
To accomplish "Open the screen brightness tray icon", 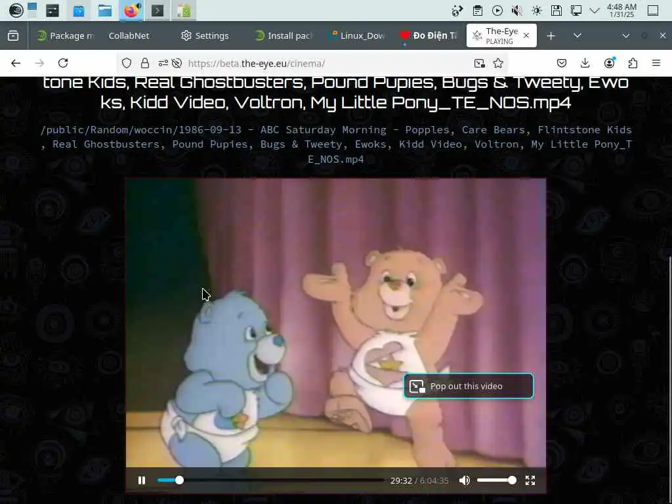I will coord(537,10).
